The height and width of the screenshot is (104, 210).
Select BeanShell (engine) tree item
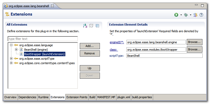pyautogui.click(x=36, y=50)
